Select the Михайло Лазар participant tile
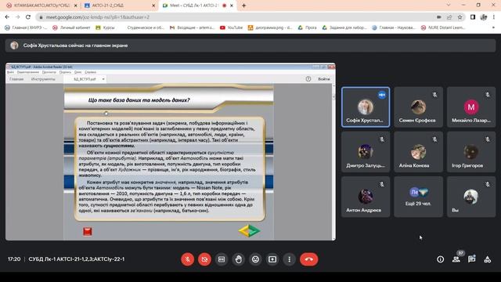 pos(471,107)
